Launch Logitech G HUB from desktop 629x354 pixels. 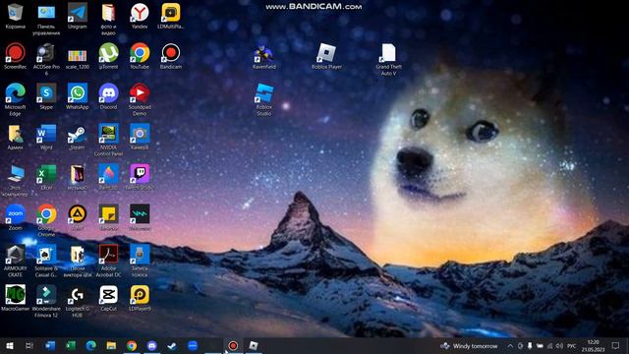click(77, 302)
